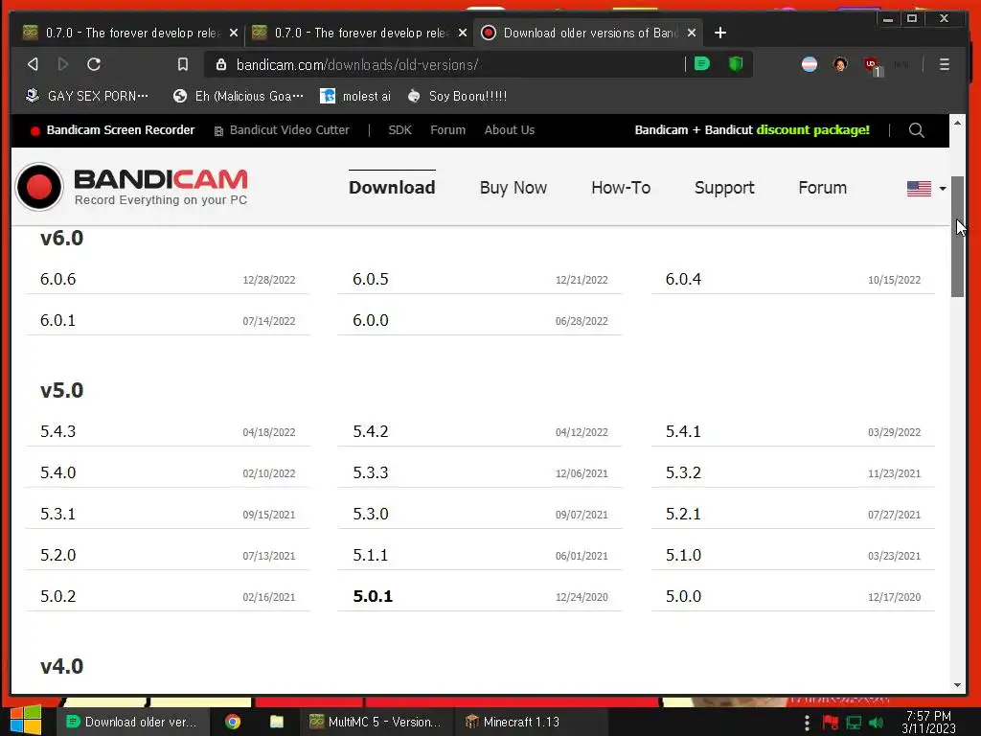Open the green reader icon in the address bar

[702, 64]
